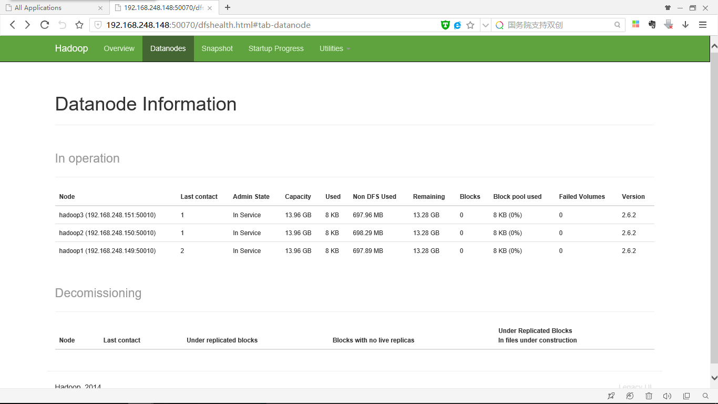Viewport: 718px width, 404px height.
Task: Open the Snapshot navbar tab
Action: (217, 48)
